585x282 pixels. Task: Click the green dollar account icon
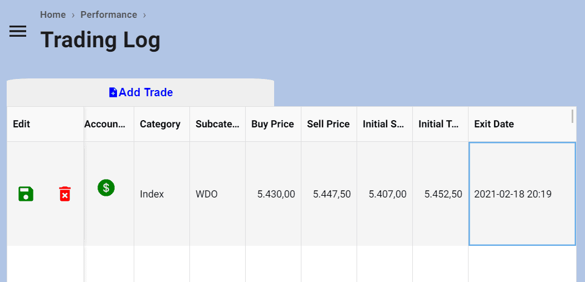pos(106,187)
